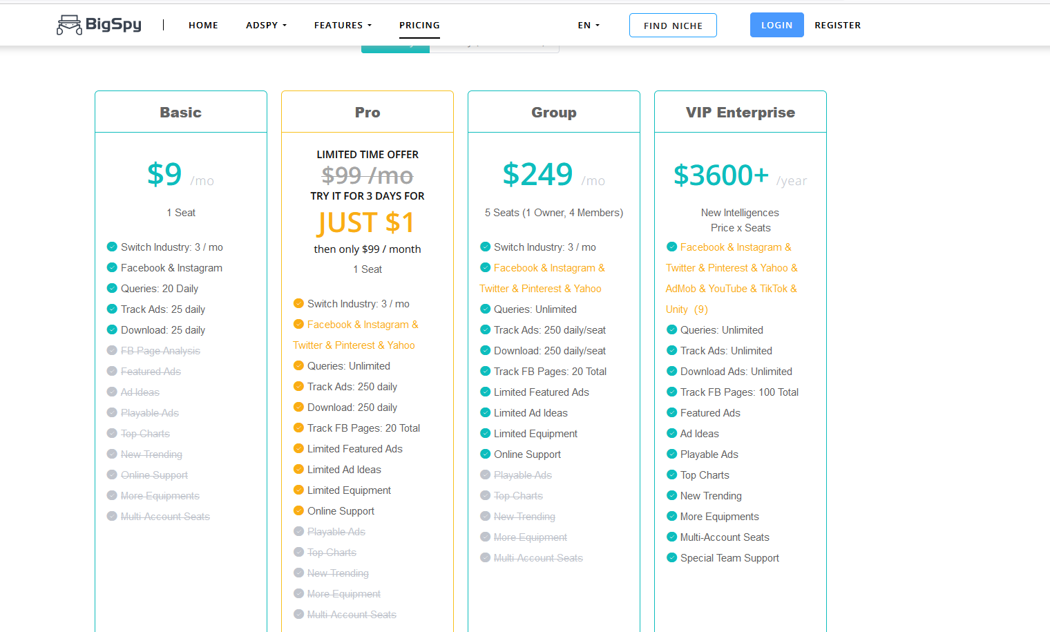Click Basic 'Switch Industry: 3 / mo' text

point(172,247)
